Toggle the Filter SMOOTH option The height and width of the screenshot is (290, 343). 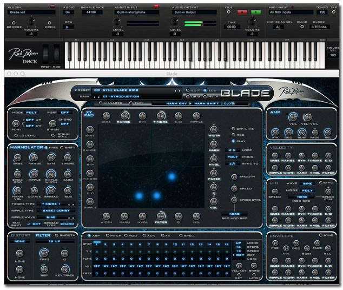pos(56,235)
